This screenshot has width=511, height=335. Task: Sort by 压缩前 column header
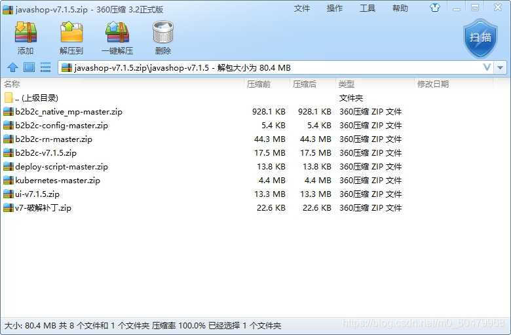pyautogui.click(x=258, y=84)
